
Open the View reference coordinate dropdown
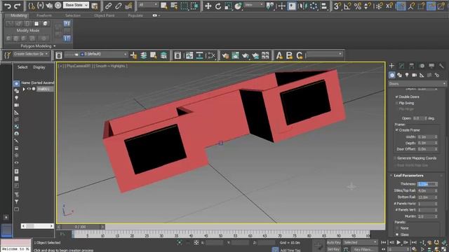[x=254, y=5]
